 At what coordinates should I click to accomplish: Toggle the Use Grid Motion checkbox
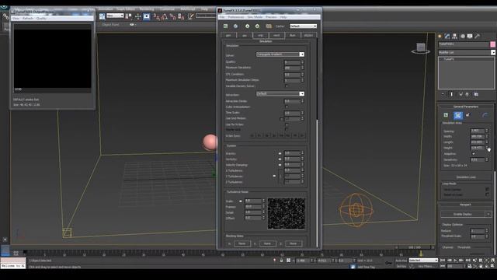pos(281,119)
